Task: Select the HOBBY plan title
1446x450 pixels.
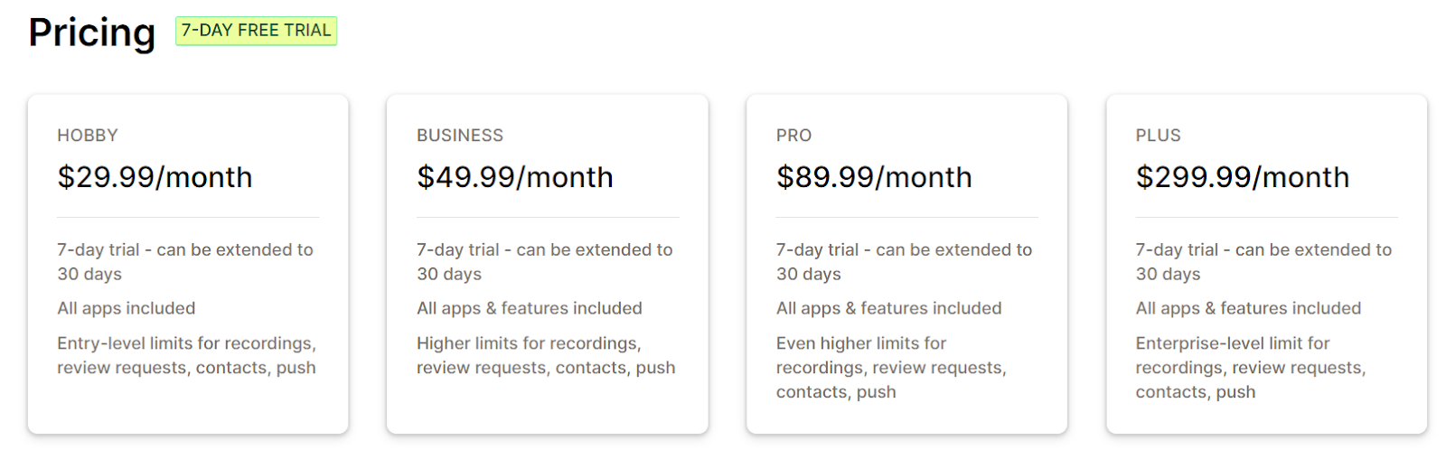Action: (88, 136)
